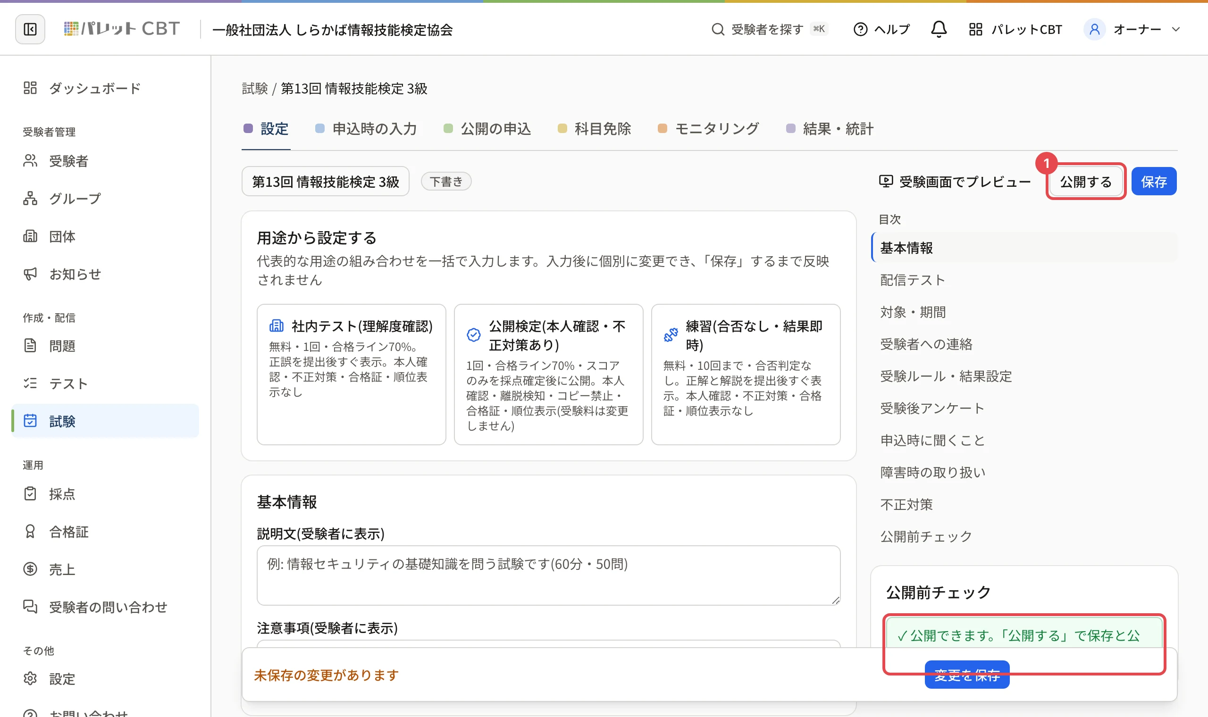This screenshot has width=1208, height=717.
Task: Open the パレットCBT app switcher
Action: (x=1015, y=29)
